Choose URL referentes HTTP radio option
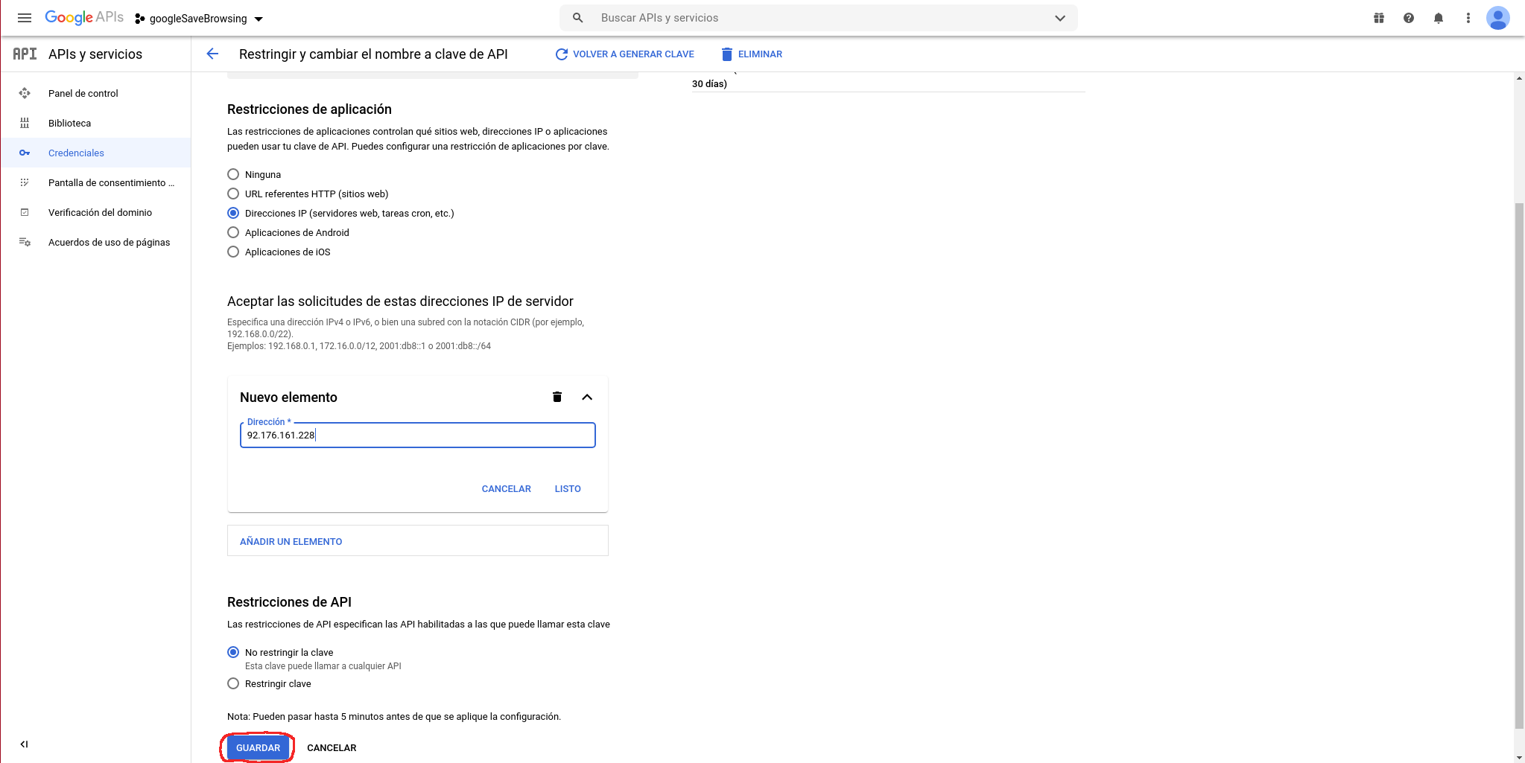This screenshot has height=763, width=1525. [233, 194]
